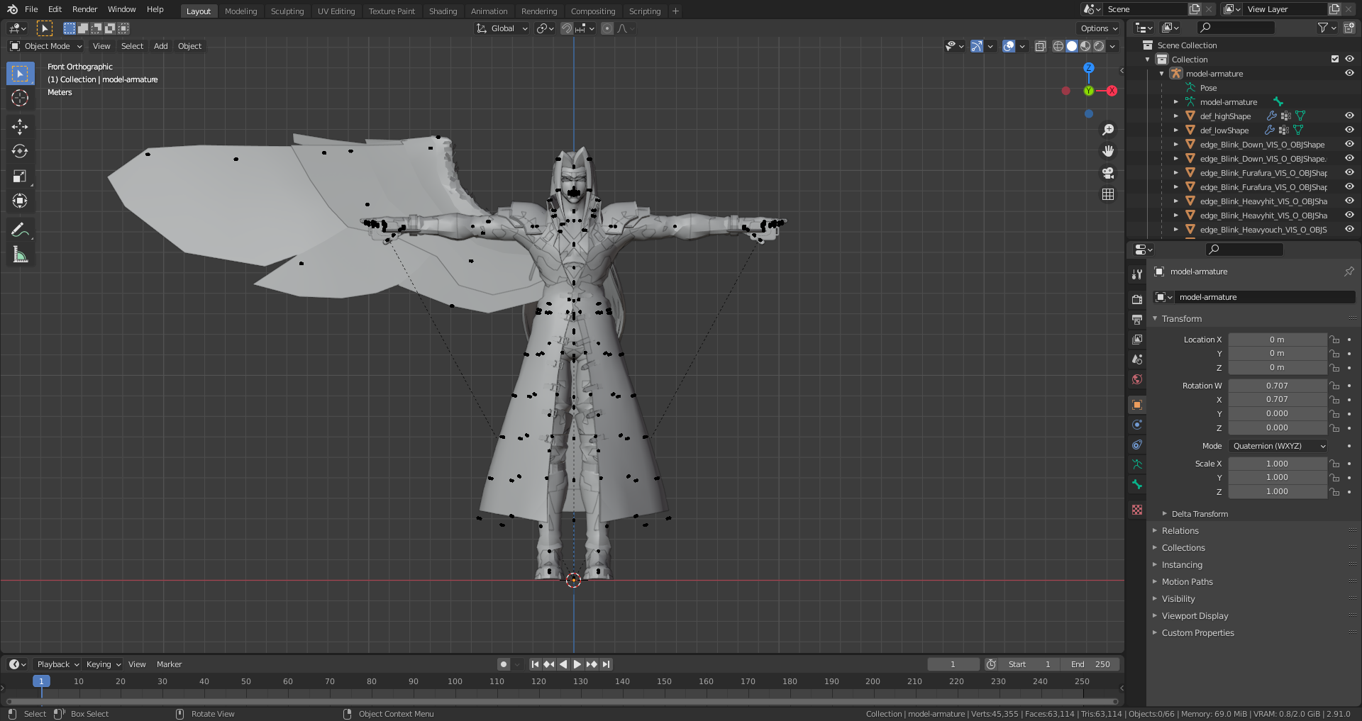Activate the Transform tool
The image size is (1362, 721).
click(x=20, y=201)
